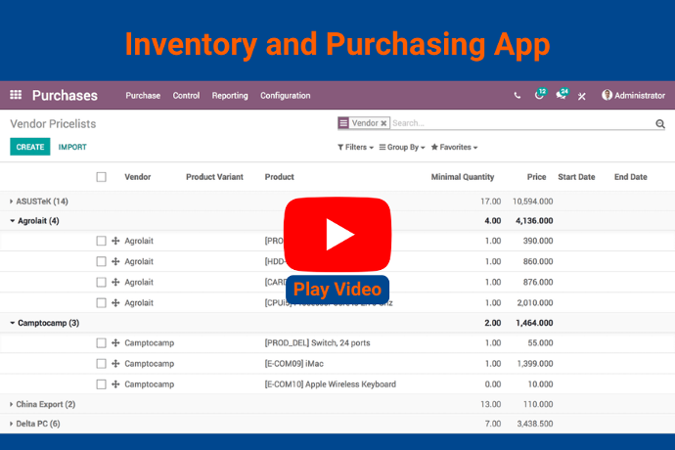Click the YouTube play button

337,234
